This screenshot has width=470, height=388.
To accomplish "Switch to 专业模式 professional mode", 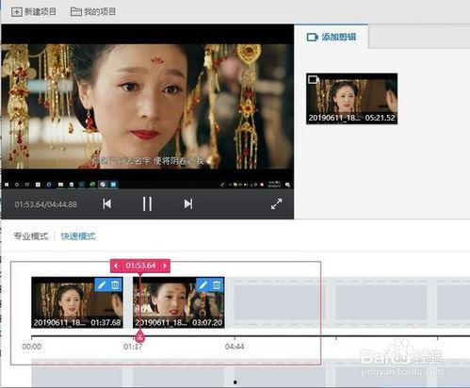I will point(31,236).
